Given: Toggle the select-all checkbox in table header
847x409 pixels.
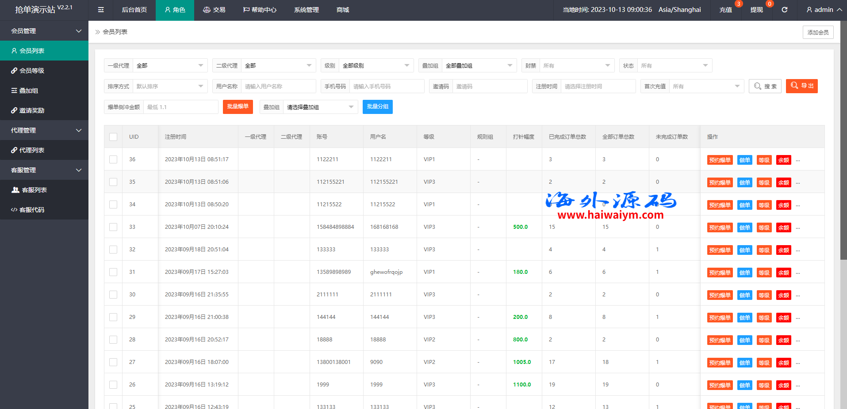Looking at the screenshot, I should point(113,137).
